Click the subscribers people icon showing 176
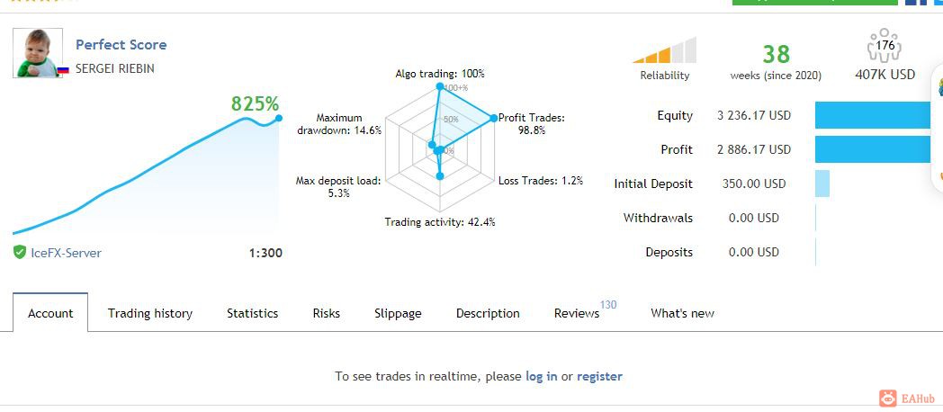This screenshot has height=412, width=943. pyautogui.click(x=884, y=45)
